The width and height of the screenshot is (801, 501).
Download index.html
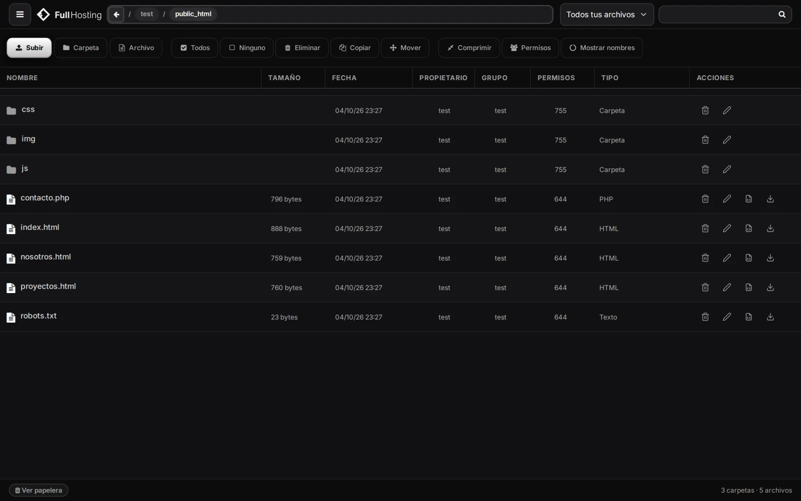tap(770, 228)
